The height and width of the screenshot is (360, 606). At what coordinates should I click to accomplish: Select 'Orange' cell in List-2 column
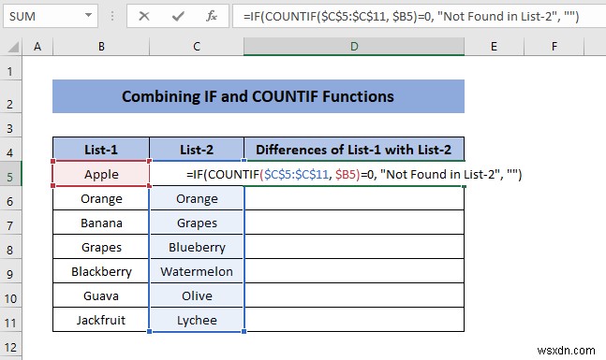coord(197,198)
